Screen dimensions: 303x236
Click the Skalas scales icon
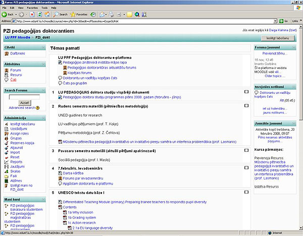pos(7,171)
